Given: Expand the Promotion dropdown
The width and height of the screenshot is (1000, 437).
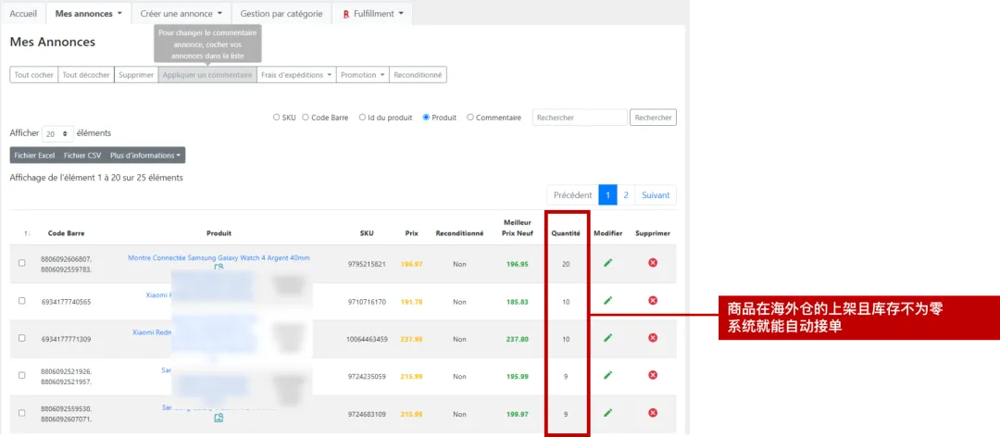Looking at the screenshot, I should (x=363, y=75).
